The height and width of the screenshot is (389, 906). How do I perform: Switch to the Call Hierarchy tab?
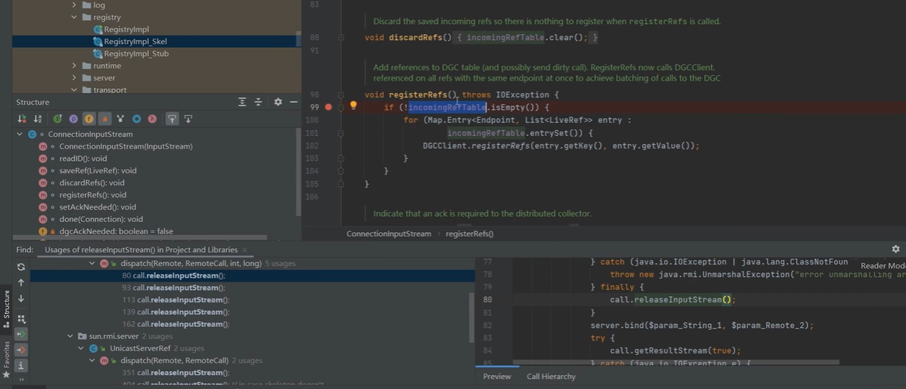point(551,377)
